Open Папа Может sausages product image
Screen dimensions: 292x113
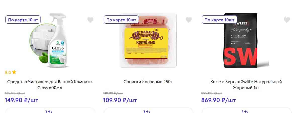148,41
